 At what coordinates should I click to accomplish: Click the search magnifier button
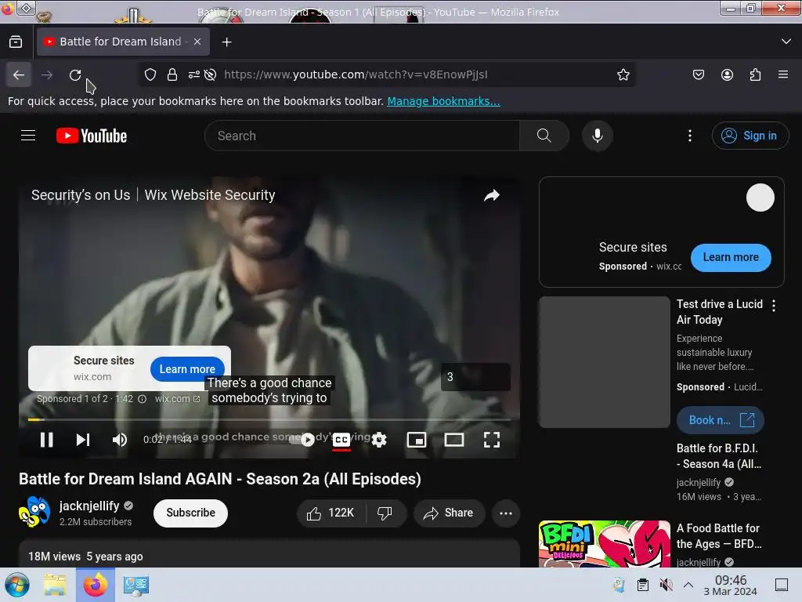[544, 136]
